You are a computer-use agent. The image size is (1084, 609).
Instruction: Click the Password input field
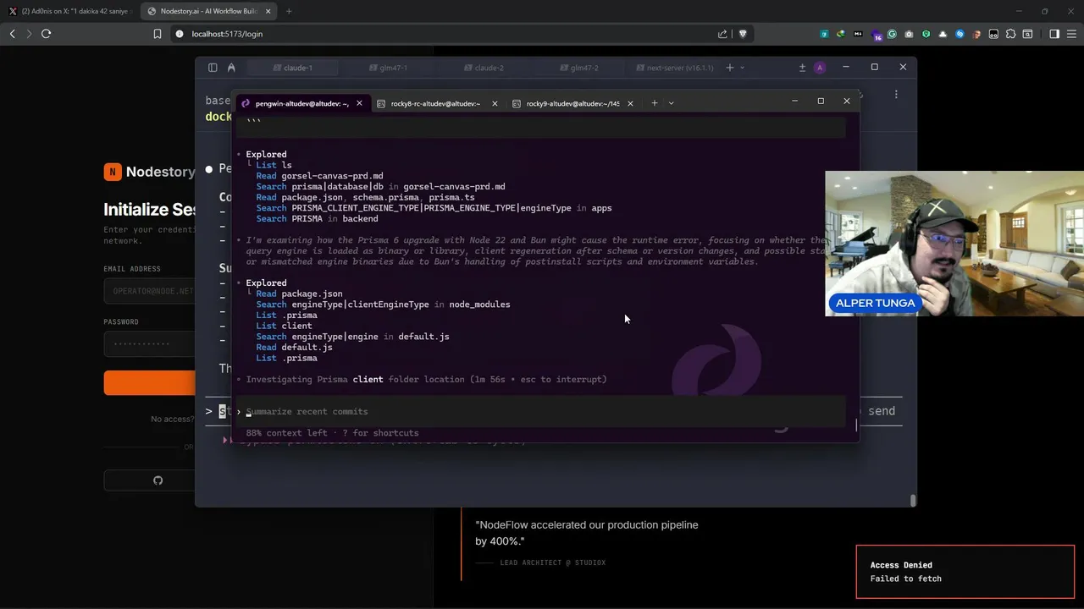(x=149, y=343)
